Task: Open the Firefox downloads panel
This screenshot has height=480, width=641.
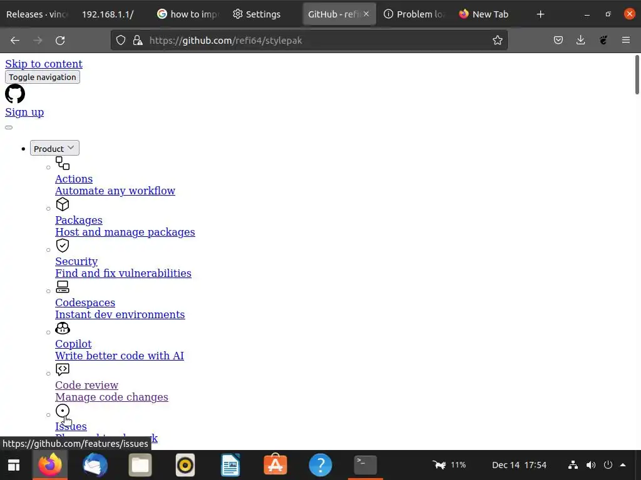Action: (580, 40)
